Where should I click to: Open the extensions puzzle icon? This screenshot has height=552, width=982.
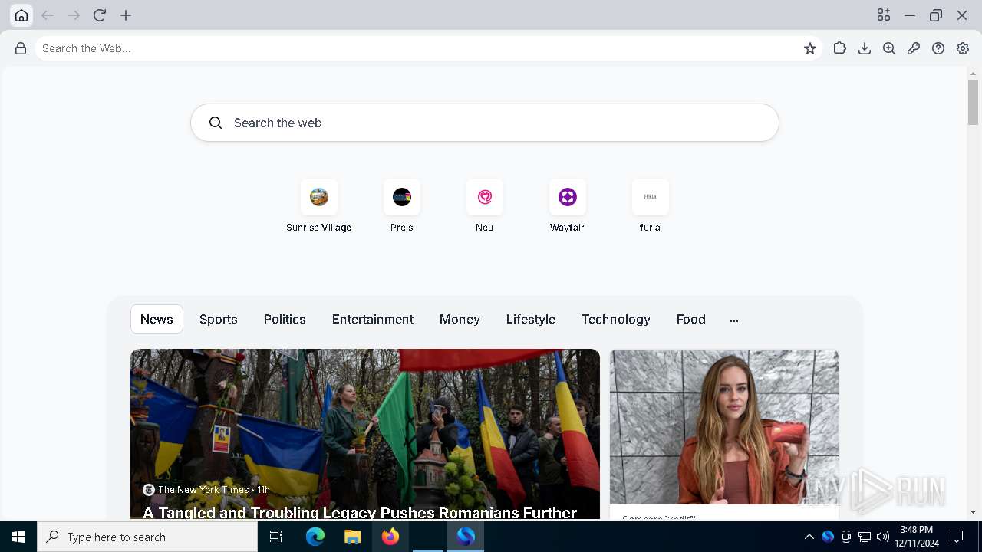(x=840, y=48)
